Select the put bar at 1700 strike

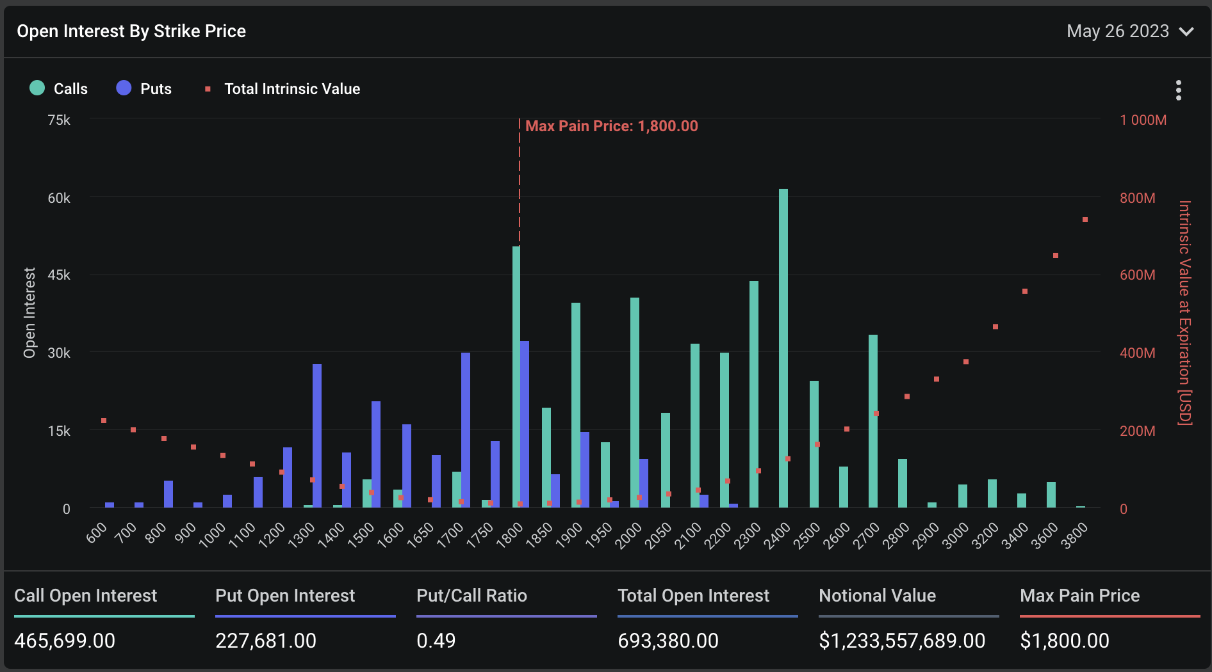(x=466, y=430)
